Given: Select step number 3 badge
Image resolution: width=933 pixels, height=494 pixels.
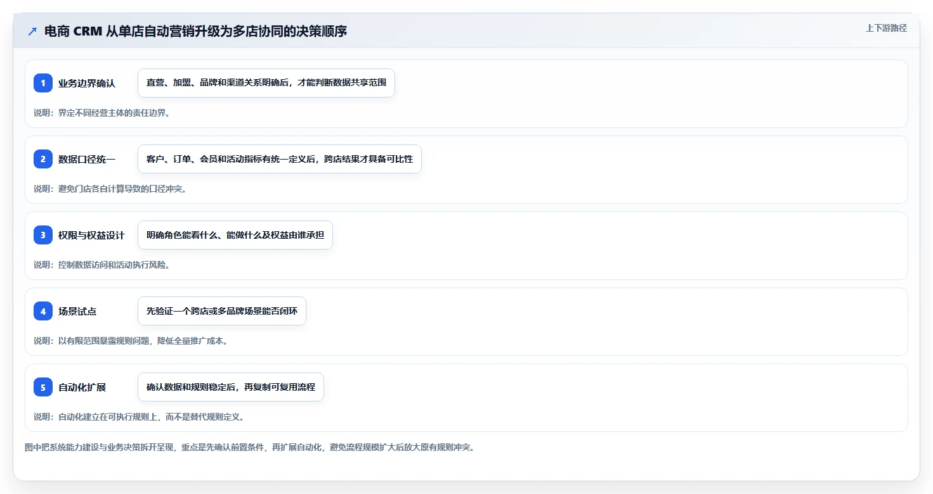Looking at the screenshot, I should [x=43, y=235].
